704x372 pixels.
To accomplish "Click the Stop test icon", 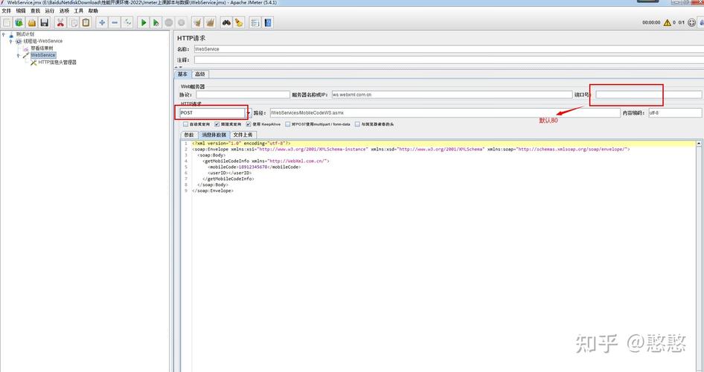I will (168, 22).
